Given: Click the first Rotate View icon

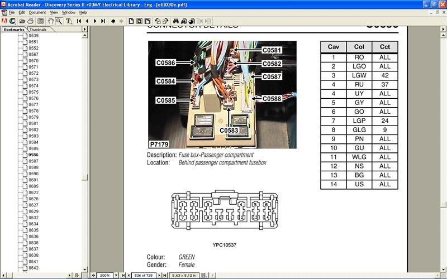Looking at the screenshot, I should click(x=158, y=21).
